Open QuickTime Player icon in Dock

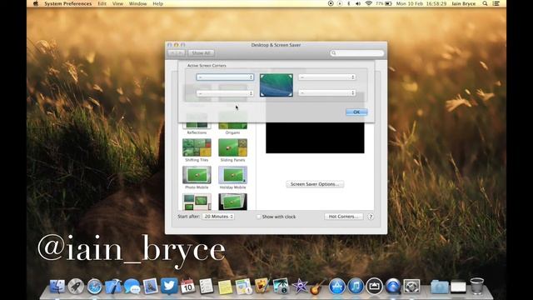tap(392, 287)
